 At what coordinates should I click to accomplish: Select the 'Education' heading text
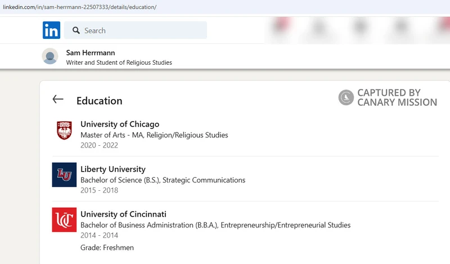tap(100, 101)
